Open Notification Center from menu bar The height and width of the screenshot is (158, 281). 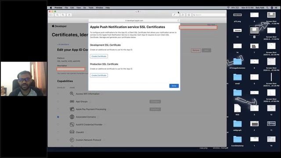point(276,8)
